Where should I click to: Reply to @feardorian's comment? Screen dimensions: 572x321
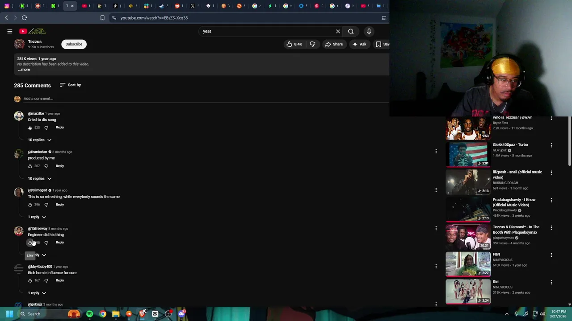[x=59, y=166]
